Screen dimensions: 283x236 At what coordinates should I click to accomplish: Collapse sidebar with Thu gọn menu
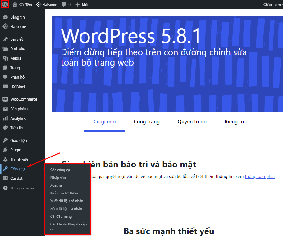coord(22,188)
